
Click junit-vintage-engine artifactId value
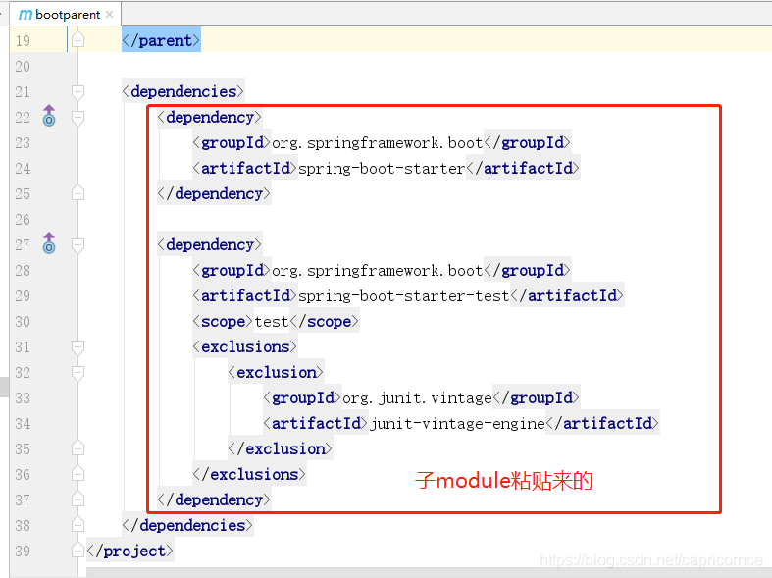pyautogui.click(x=457, y=423)
